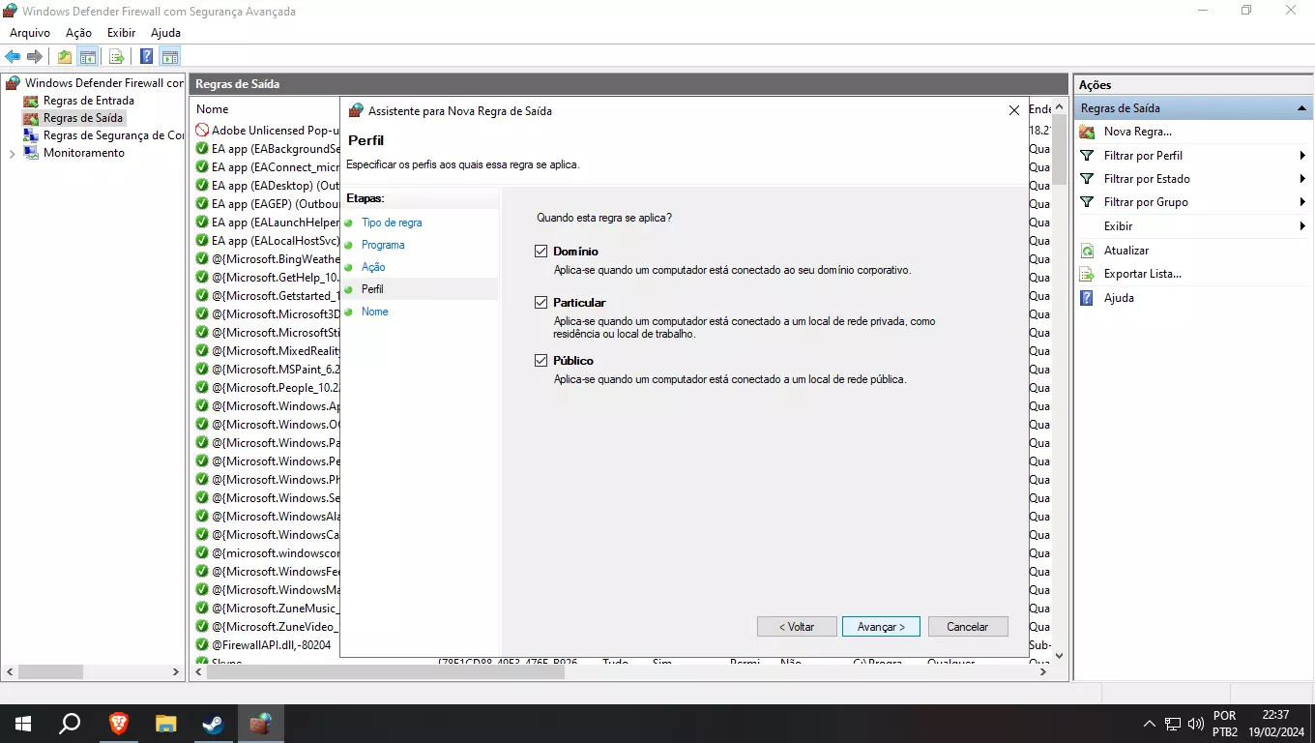This screenshot has height=743, width=1315.
Task: Open Brave browser from the taskbar
Action: [x=118, y=723]
